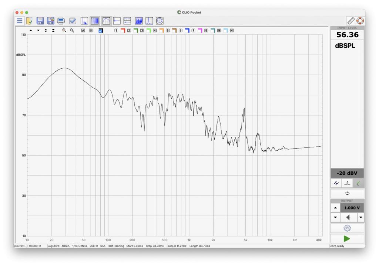Toggle overlay 8 button
This screenshot has width=379, height=266.
point(206,30)
